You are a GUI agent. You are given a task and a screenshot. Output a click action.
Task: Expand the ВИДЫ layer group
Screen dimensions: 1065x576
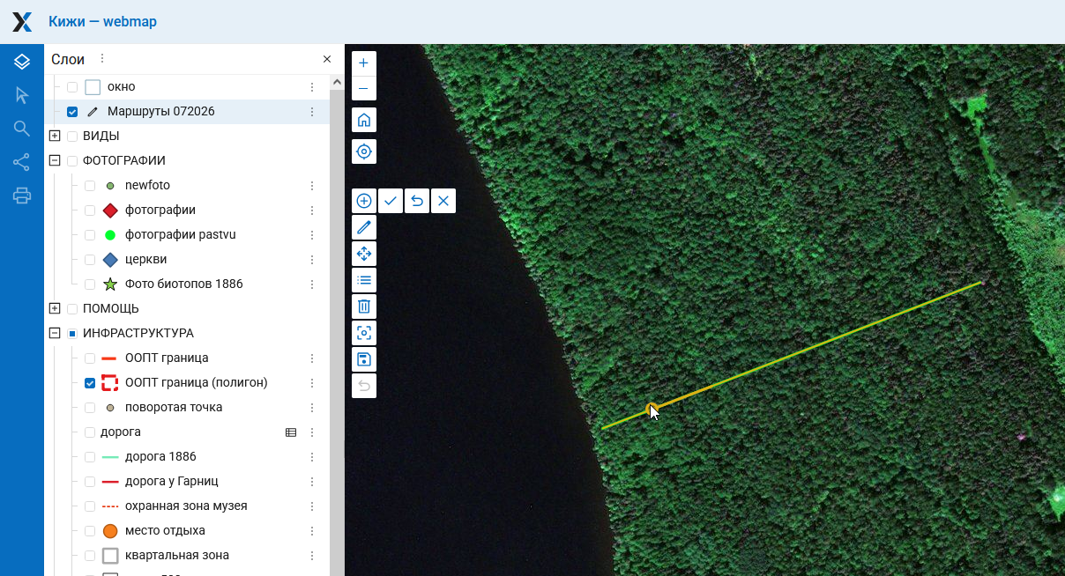pyautogui.click(x=55, y=137)
